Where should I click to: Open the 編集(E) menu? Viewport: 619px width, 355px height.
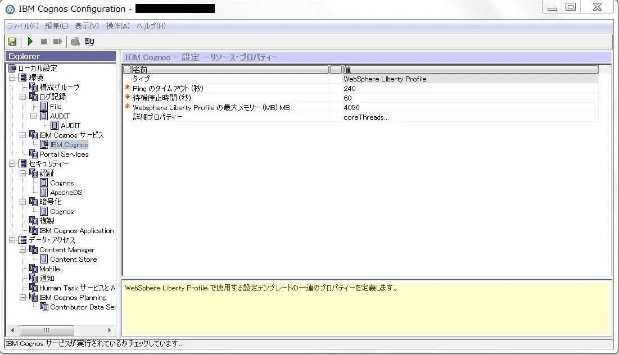click(x=56, y=26)
